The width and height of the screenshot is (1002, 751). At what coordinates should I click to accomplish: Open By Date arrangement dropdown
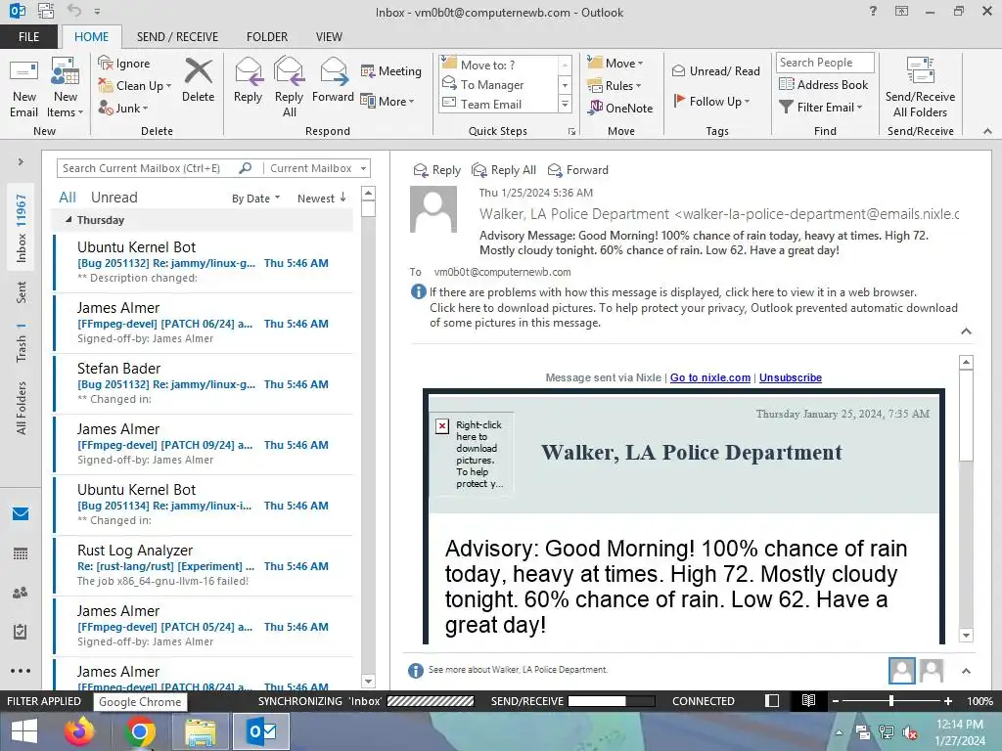(x=255, y=199)
